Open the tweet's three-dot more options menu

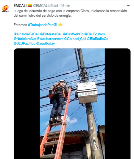pos(128,5)
